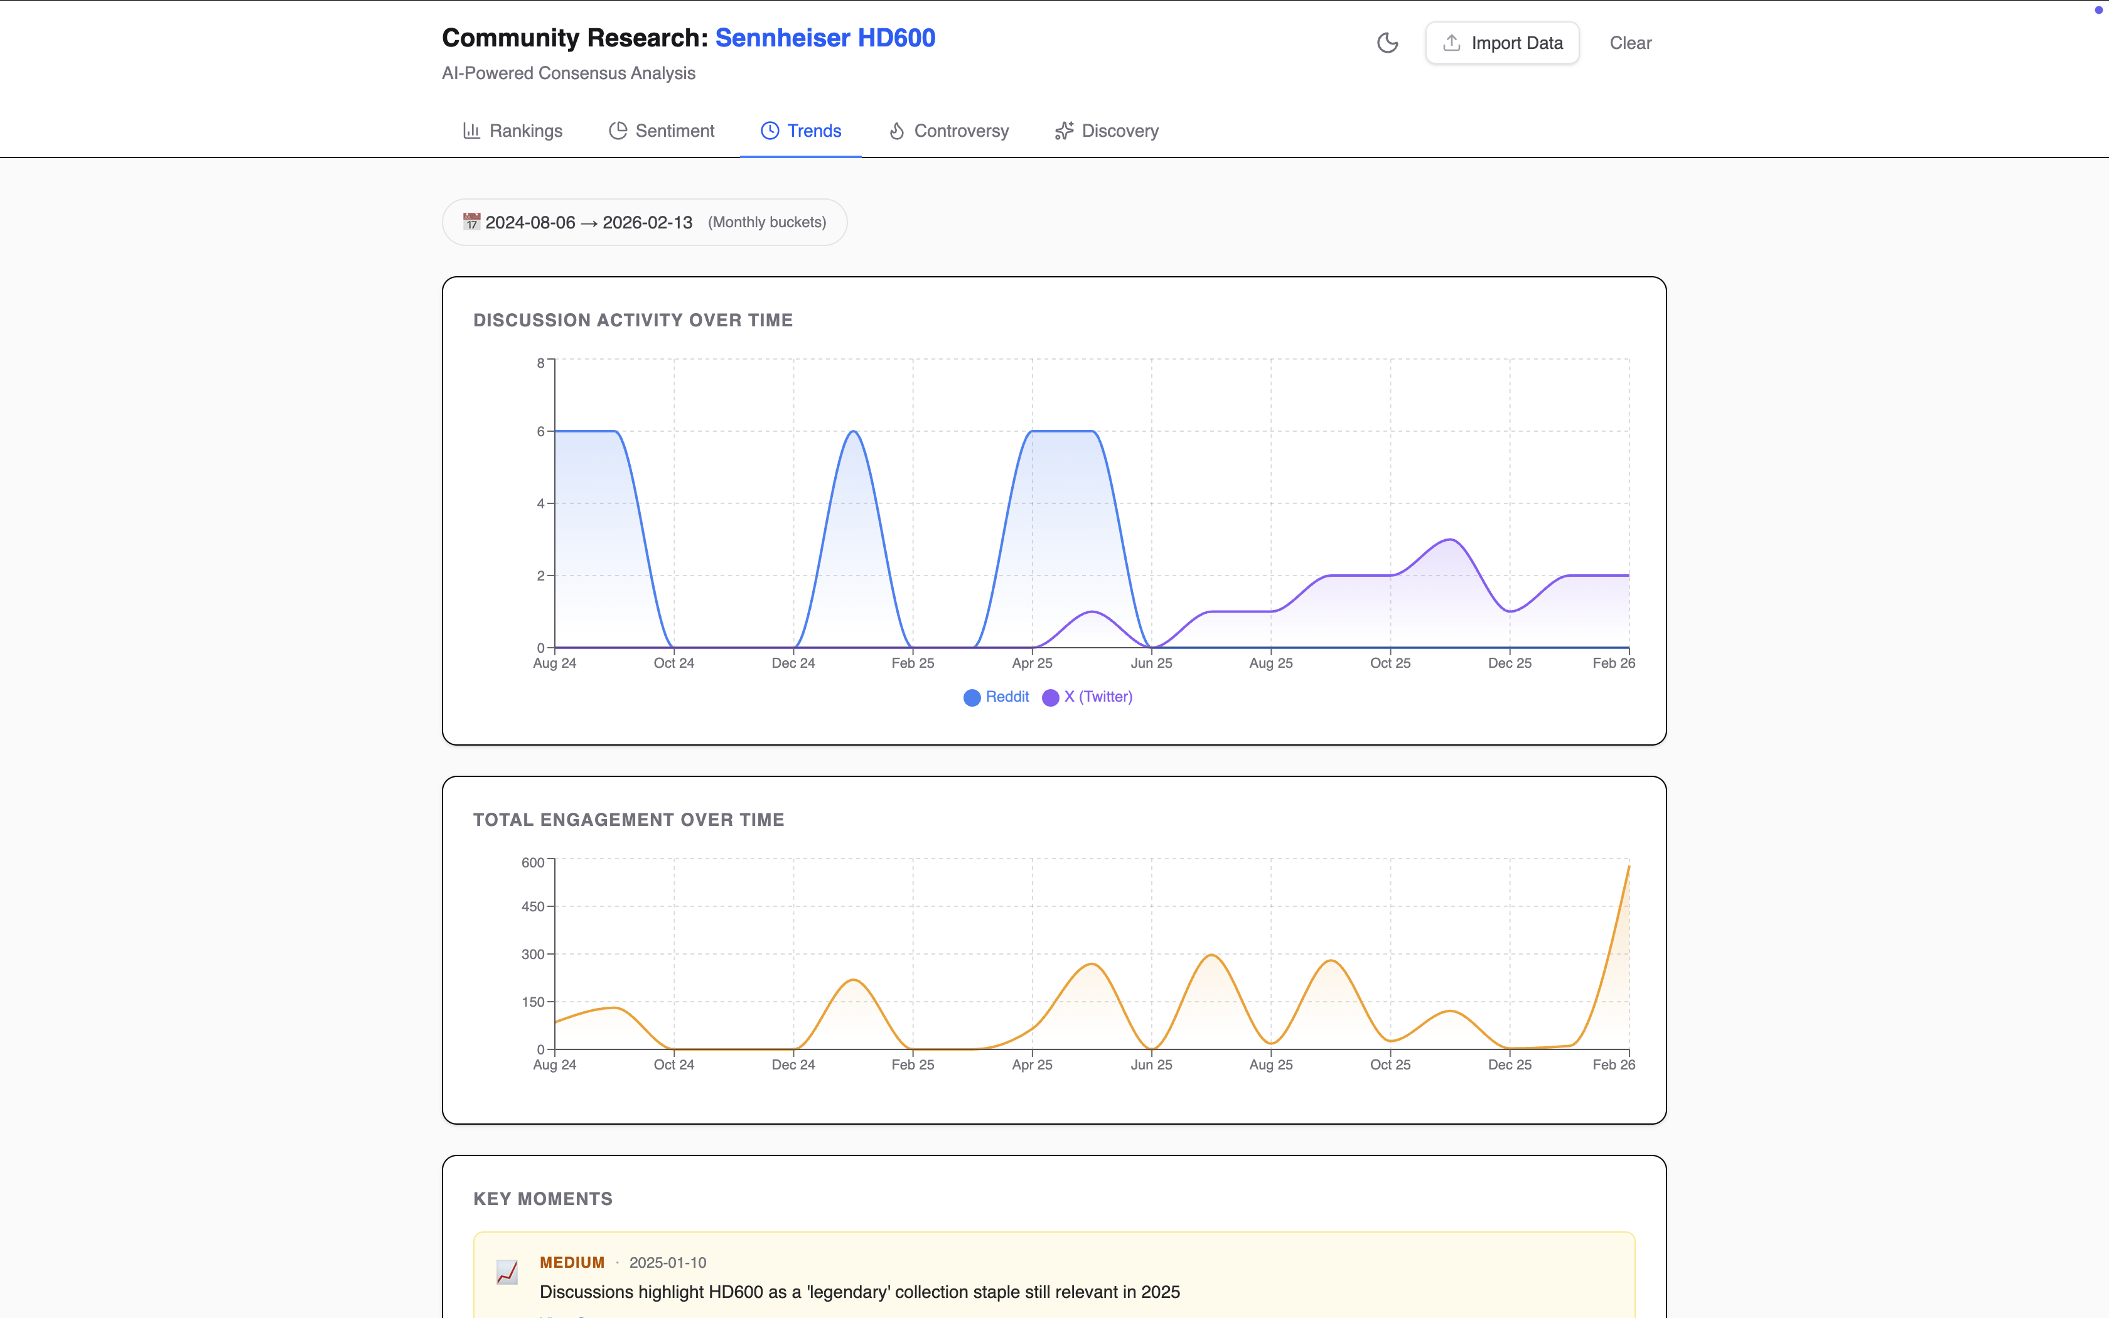This screenshot has height=1318, width=2109.
Task: Click the Sentiment pie-chart icon
Action: 618,130
